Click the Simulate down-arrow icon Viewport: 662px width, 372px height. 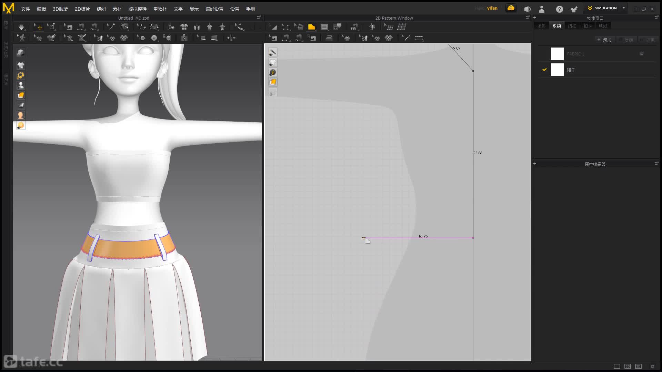tap(21, 27)
